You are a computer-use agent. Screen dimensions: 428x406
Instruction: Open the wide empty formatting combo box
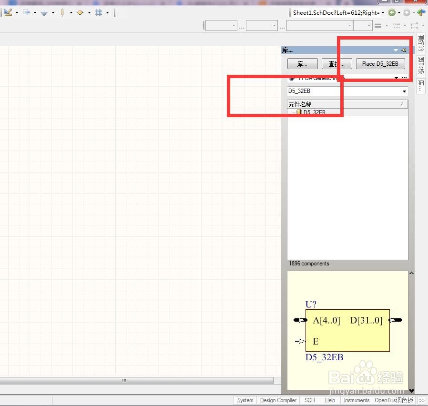[x=319, y=26]
